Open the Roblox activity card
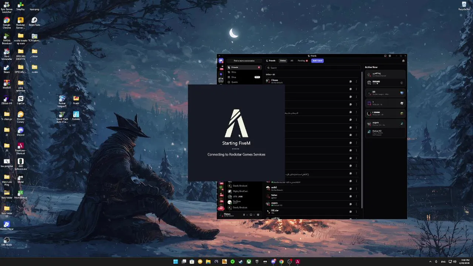473x266 pixels. pyautogui.click(x=385, y=103)
